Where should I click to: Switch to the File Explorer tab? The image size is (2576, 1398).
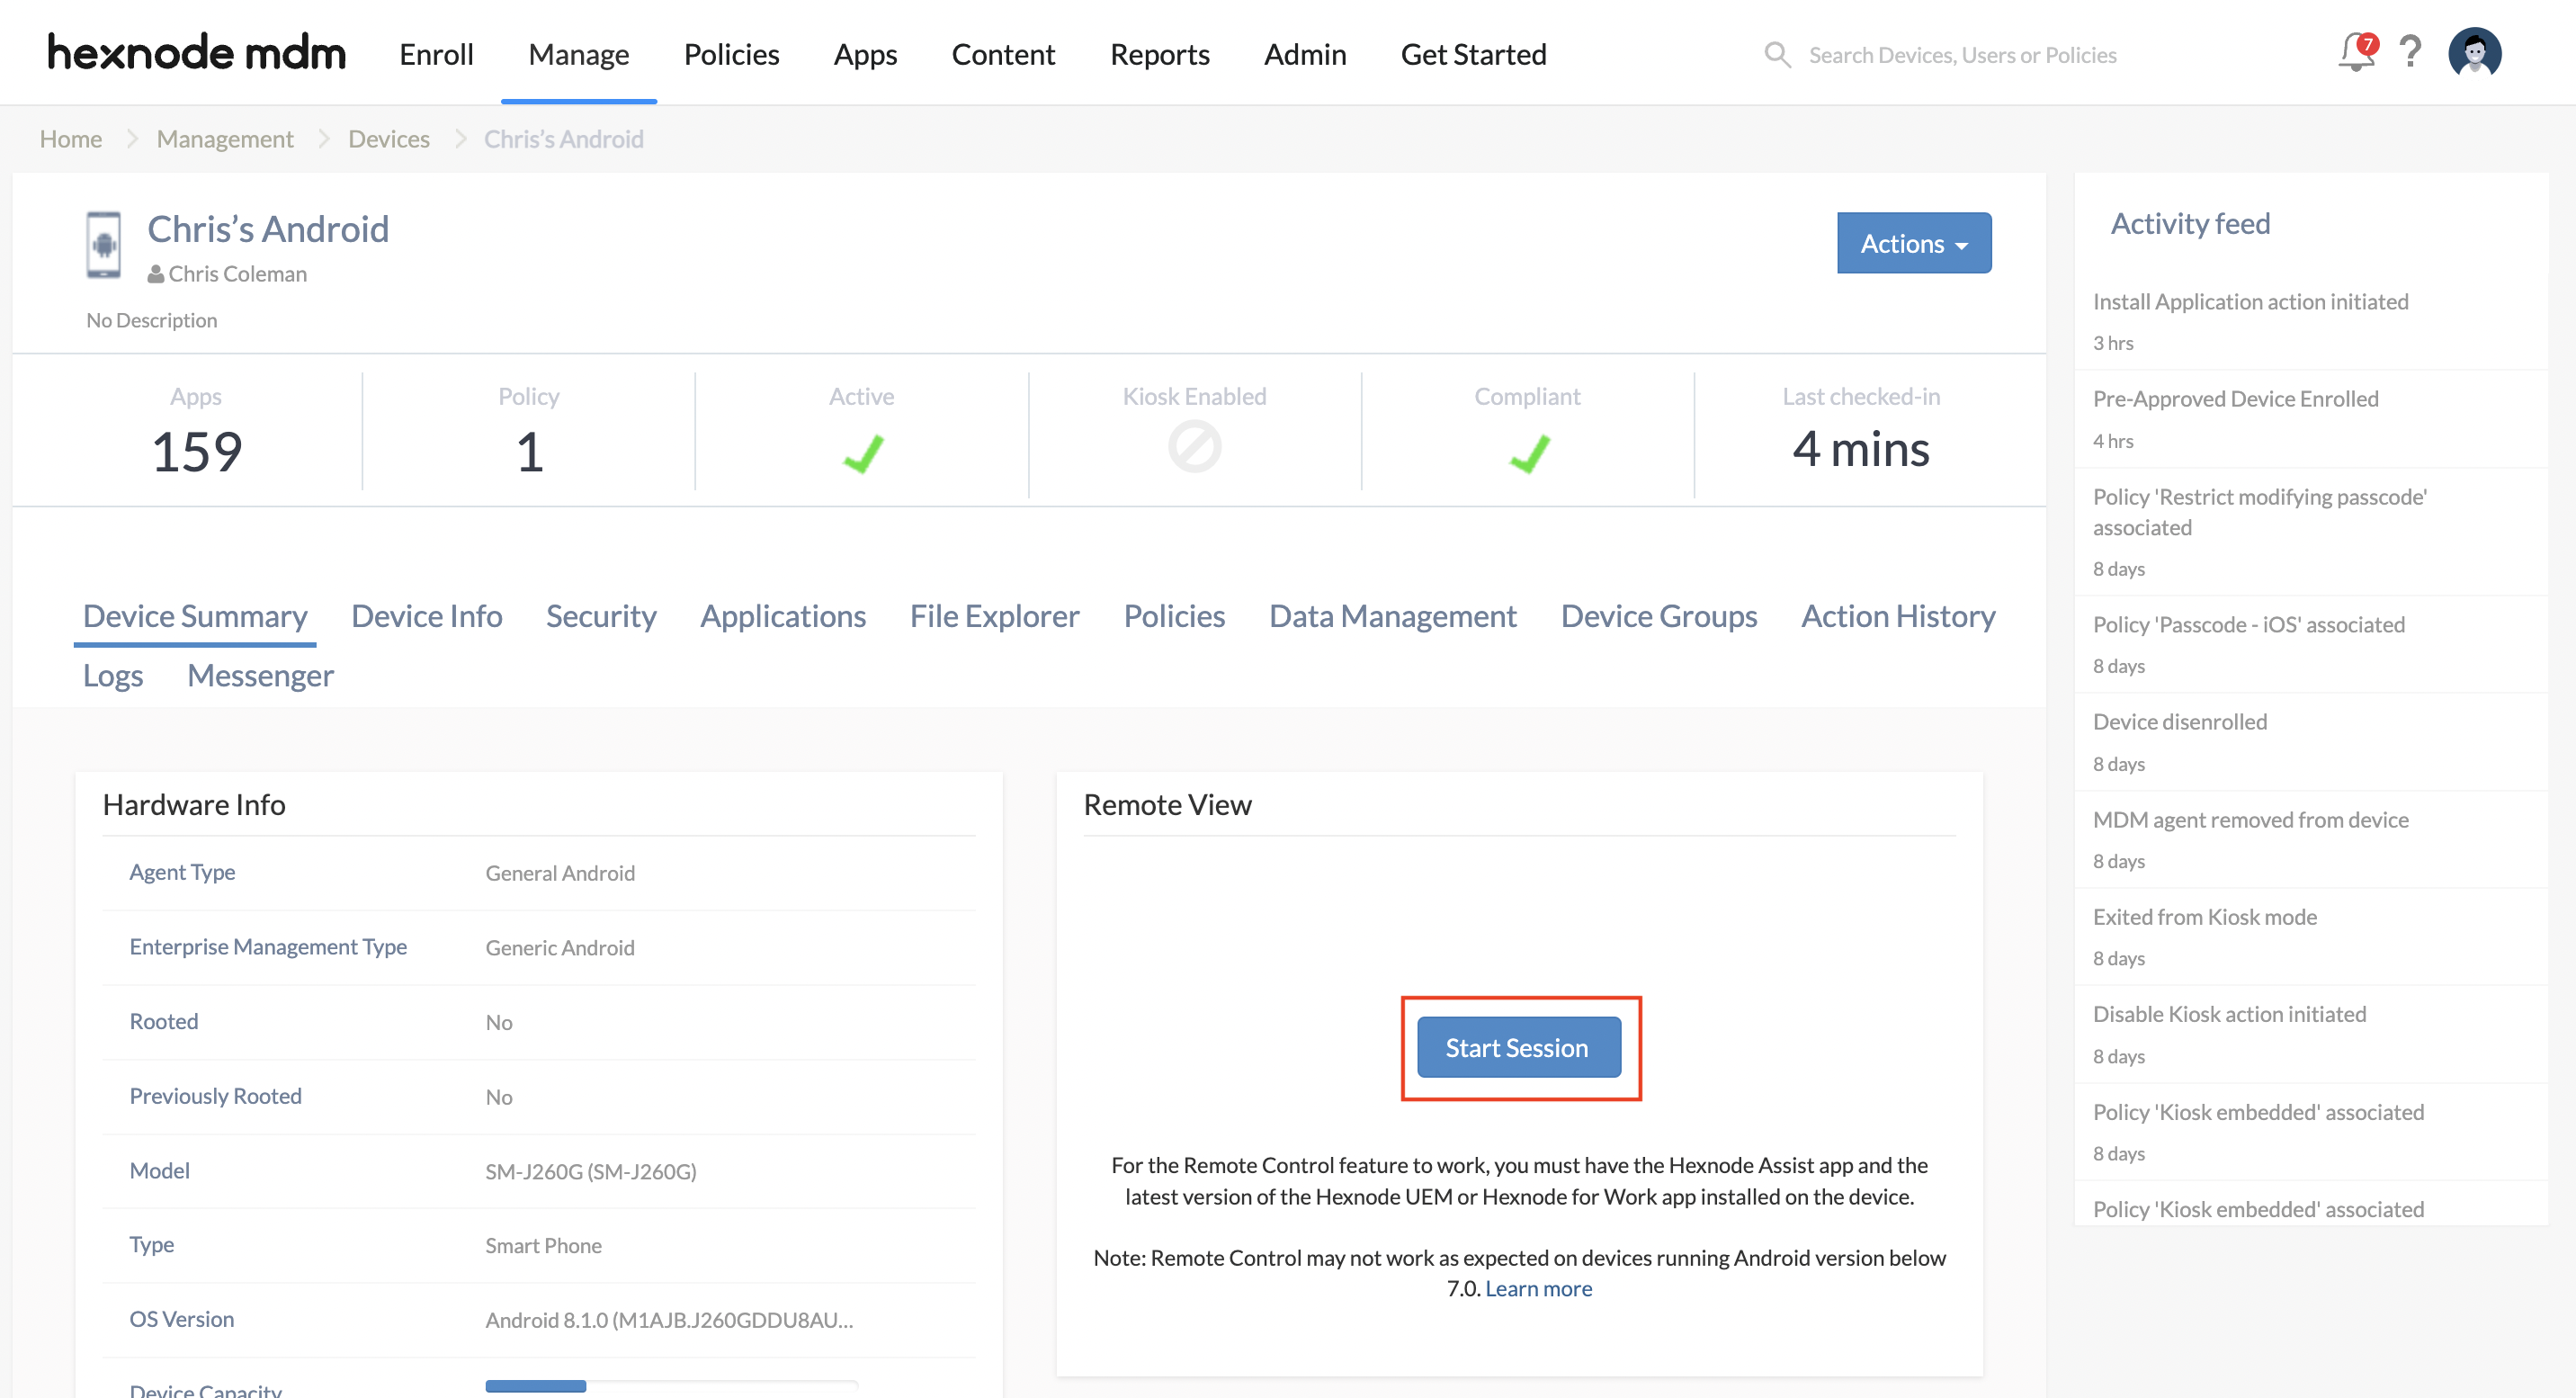994,616
